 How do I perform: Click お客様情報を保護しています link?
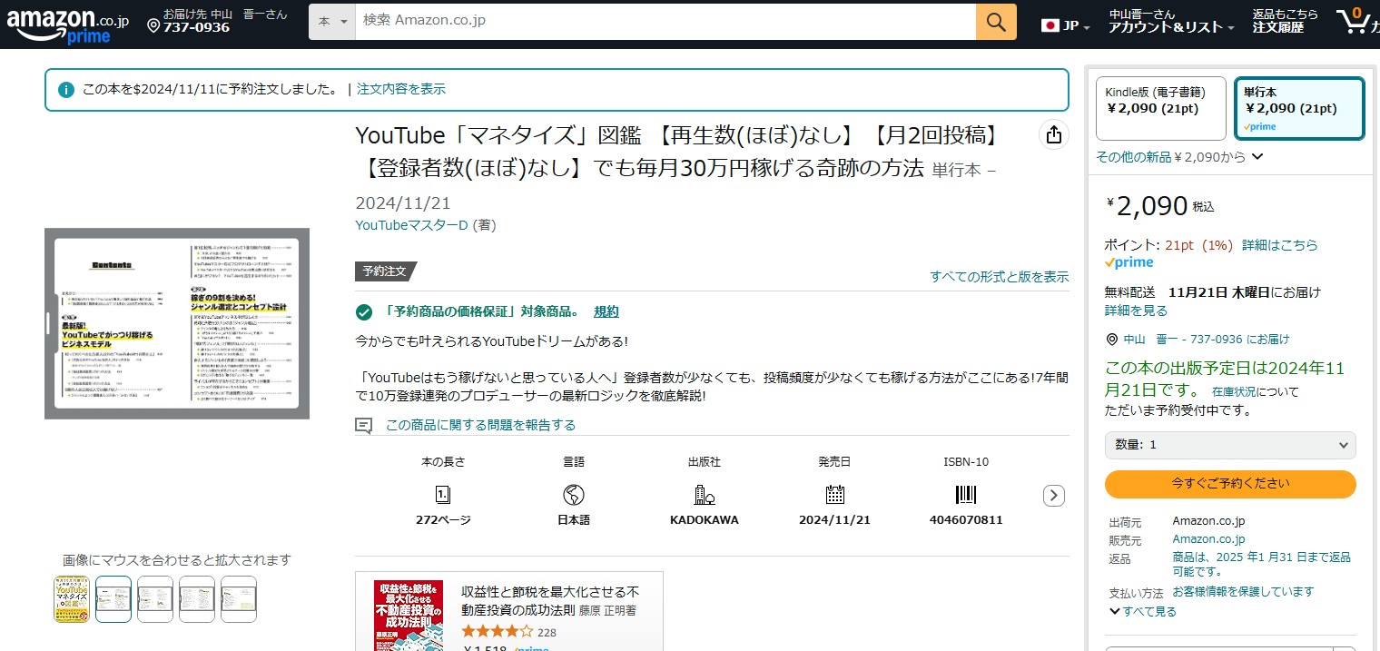(1243, 592)
